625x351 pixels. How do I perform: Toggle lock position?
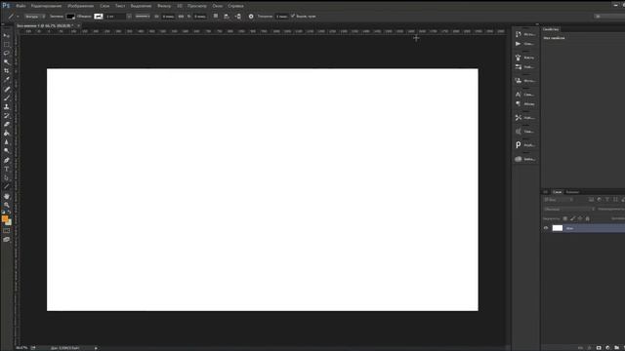tap(580, 218)
